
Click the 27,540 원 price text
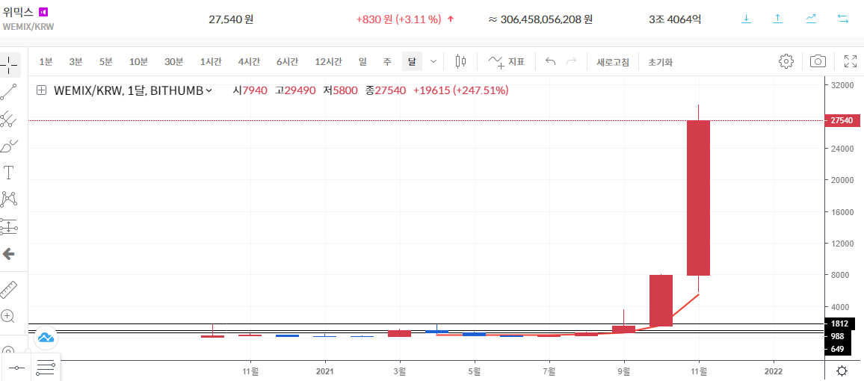(231, 19)
